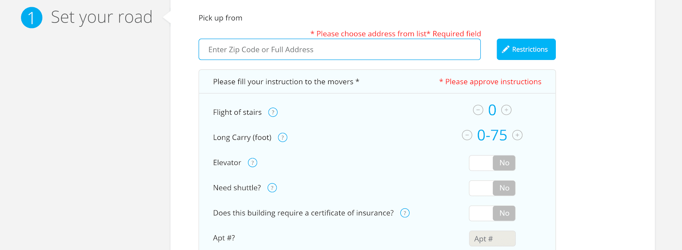Screen dimensions: 682x250
Task: Click the Apt # input field
Action: pos(492,239)
